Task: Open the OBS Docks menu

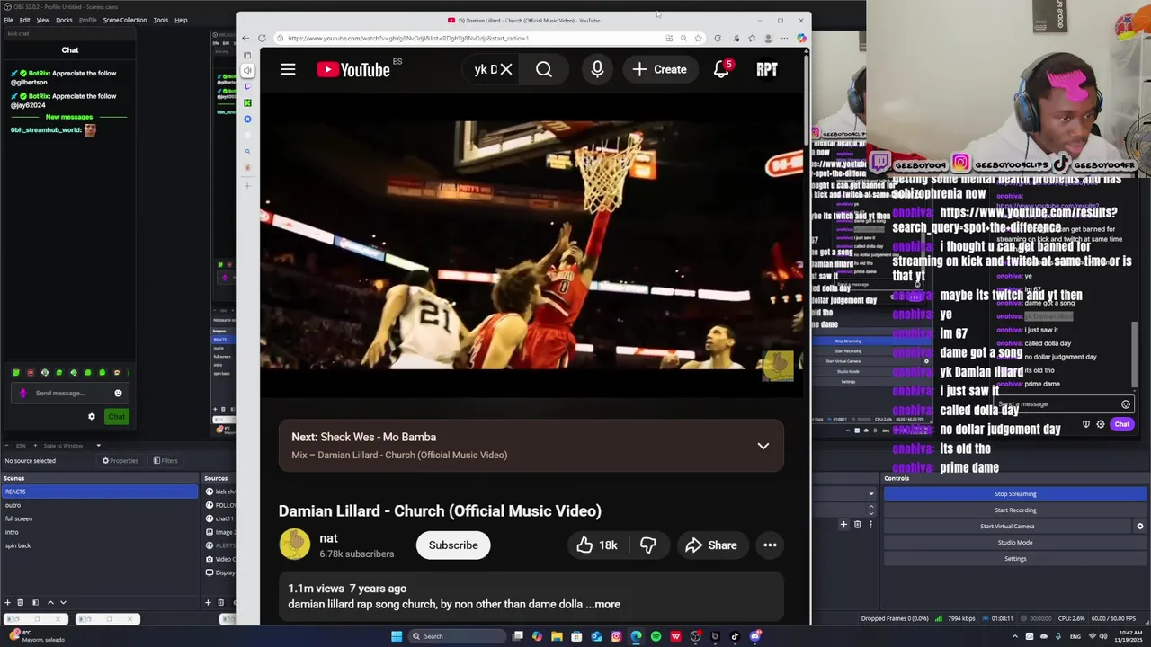Action: coord(64,20)
